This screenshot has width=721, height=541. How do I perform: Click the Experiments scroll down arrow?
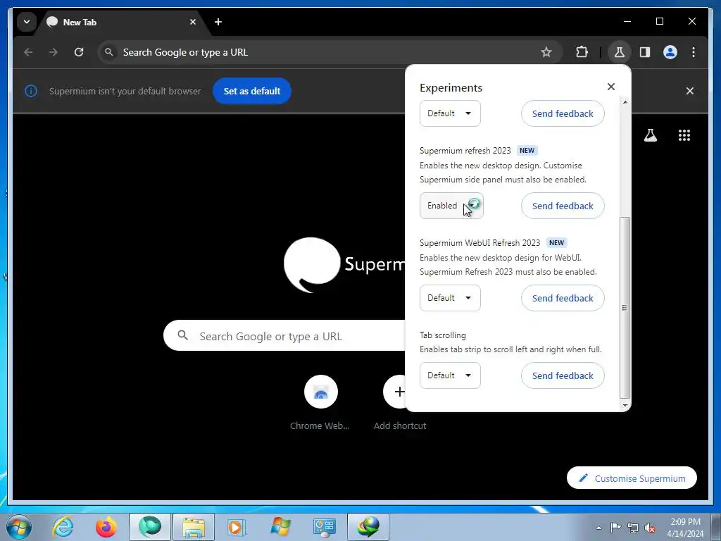(625, 405)
